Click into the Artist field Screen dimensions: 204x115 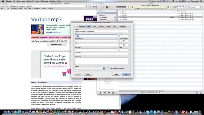[97, 36]
